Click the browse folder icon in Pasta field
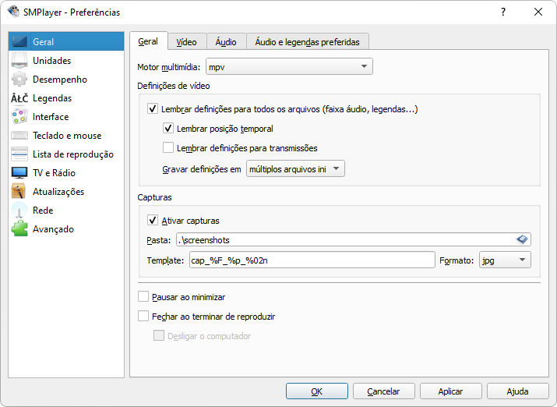This screenshot has width=557, height=407. (522, 239)
